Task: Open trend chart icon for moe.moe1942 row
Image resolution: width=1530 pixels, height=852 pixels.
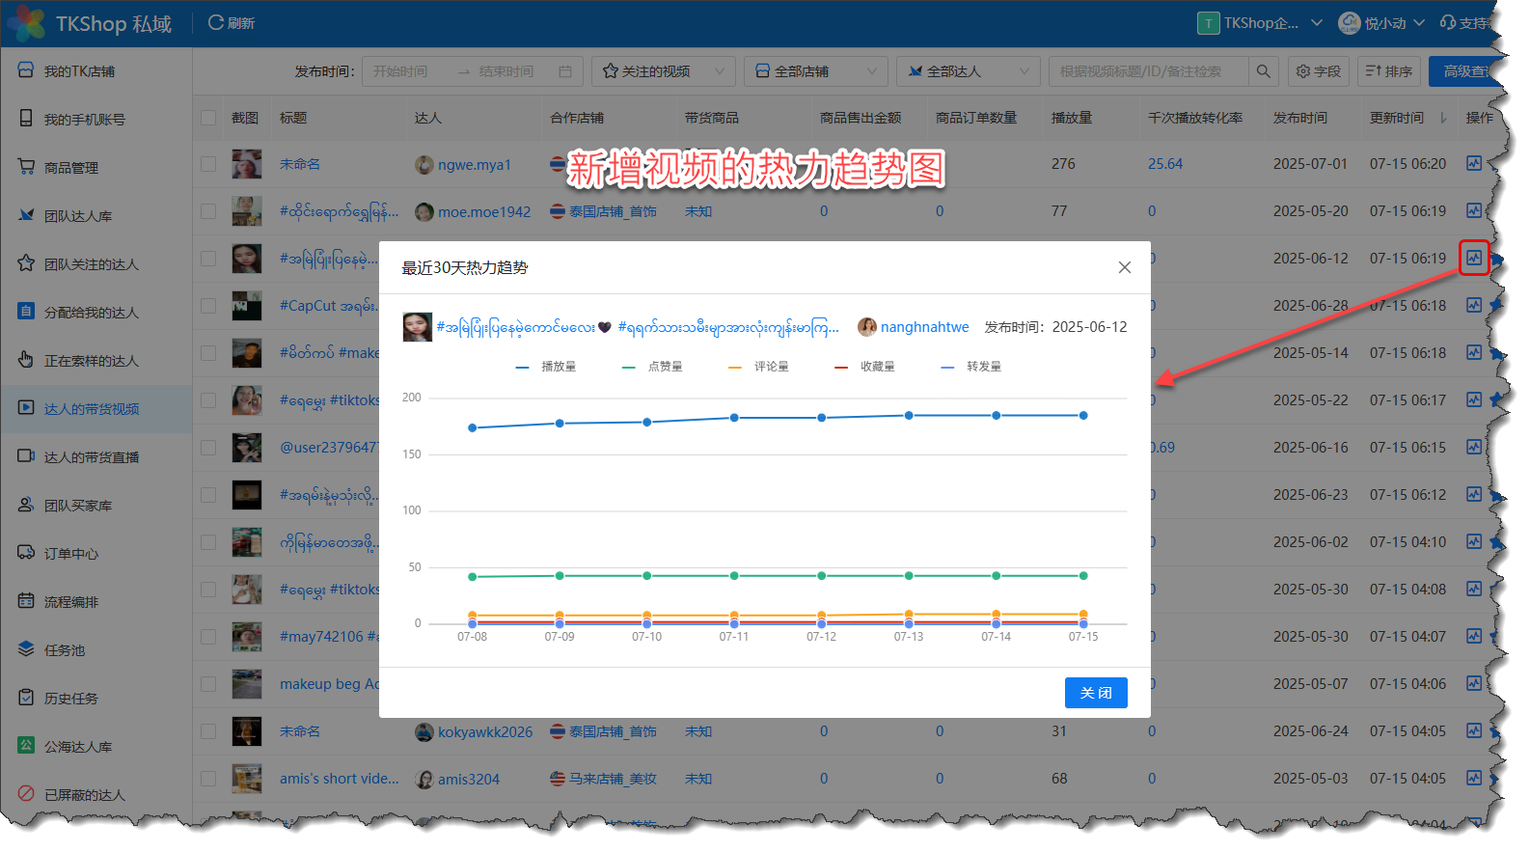Action: [1474, 211]
